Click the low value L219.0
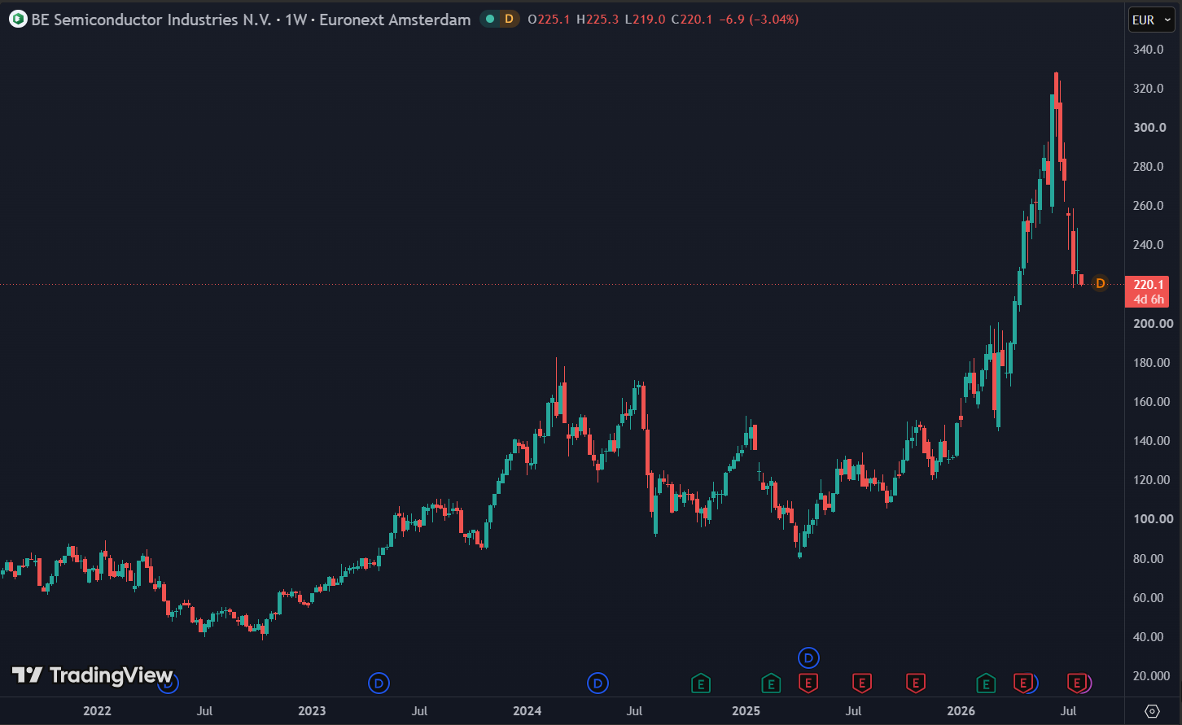This screenshot has height=725, width=1182. (x=645, y=20)
